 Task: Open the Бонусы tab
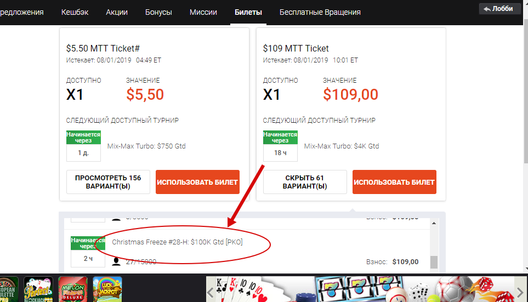(158, 12)
